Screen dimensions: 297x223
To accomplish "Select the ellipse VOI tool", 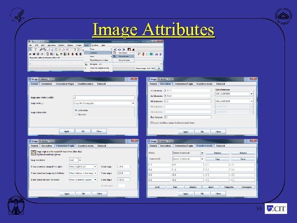I will tap(60, 50).
